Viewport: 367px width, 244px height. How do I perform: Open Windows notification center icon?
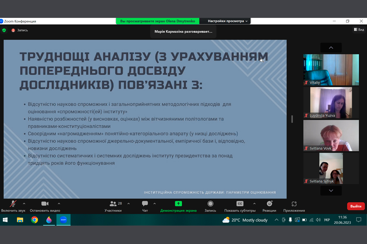click(358, 220)
